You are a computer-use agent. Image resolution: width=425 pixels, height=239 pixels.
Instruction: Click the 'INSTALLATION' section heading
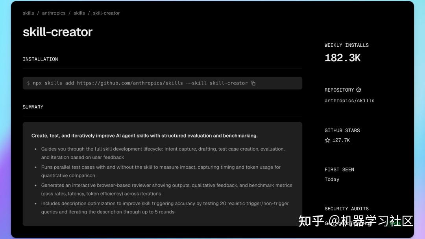41,59
